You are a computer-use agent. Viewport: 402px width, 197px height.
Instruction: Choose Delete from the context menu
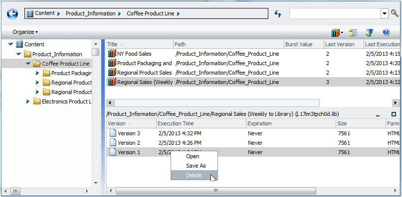[194, 175]
